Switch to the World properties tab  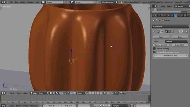coord(165,15)
